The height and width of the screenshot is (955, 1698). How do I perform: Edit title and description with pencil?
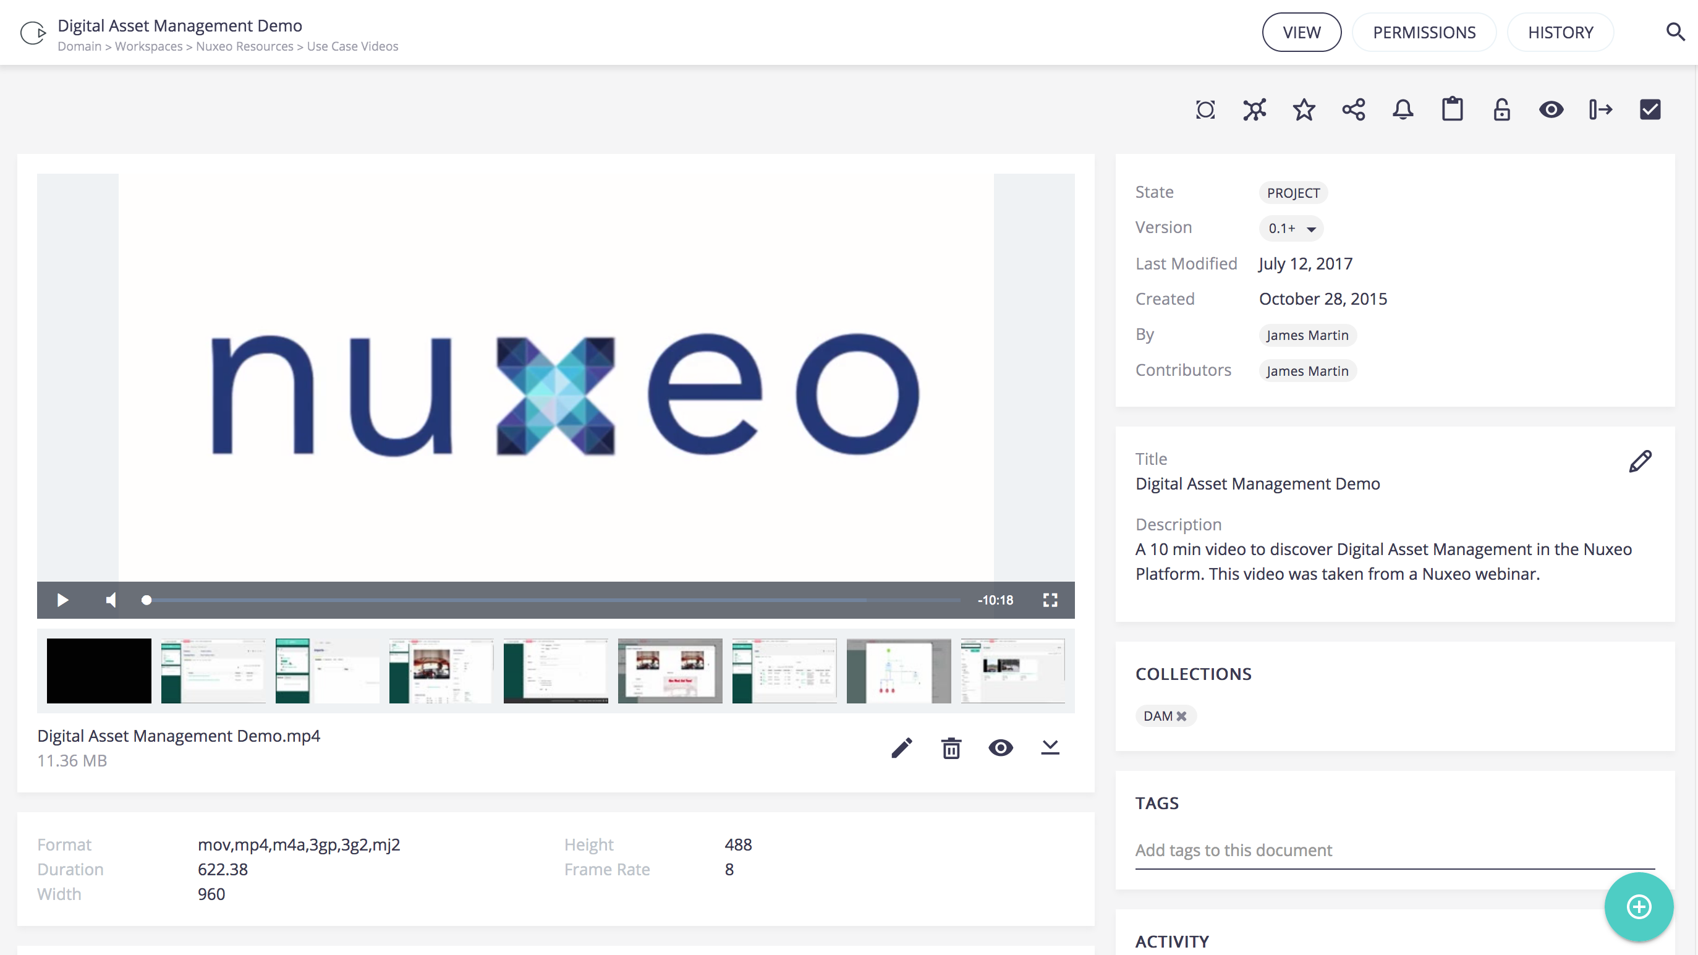(x=1640, y=461)
